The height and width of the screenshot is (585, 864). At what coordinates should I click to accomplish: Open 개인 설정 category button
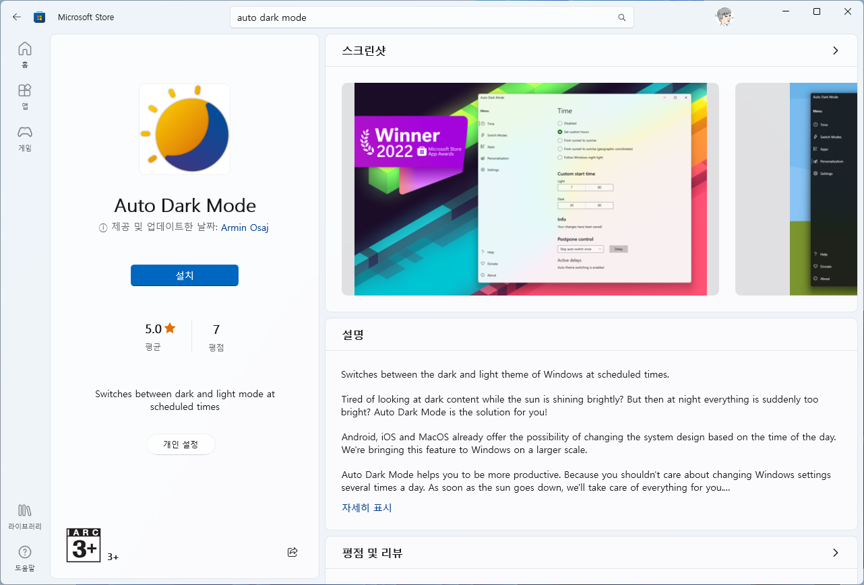181,444
